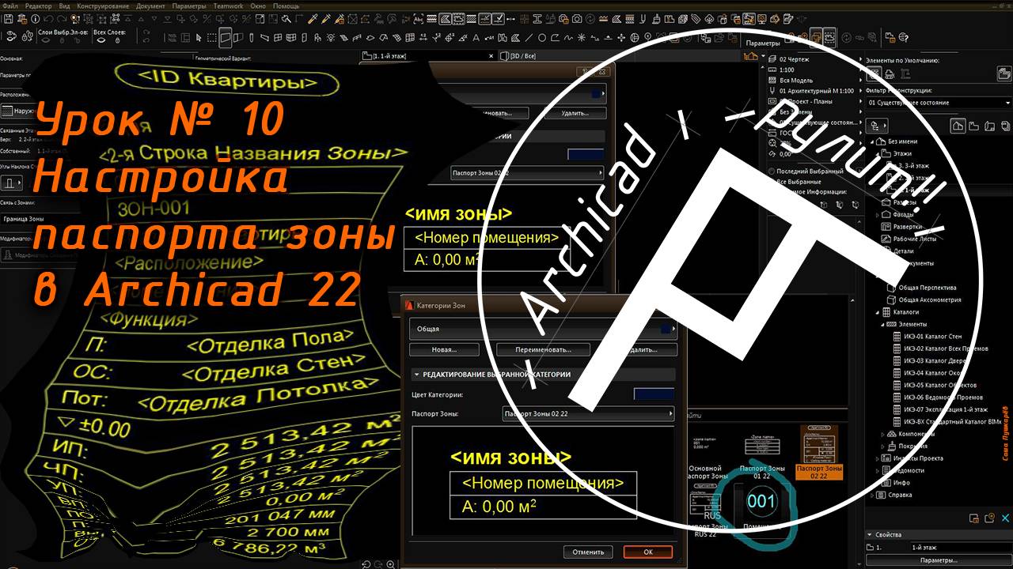Open the Teamwork menu
This screenshot has height=569, width=1013.
pyautogui.click(x=227, y=6)
